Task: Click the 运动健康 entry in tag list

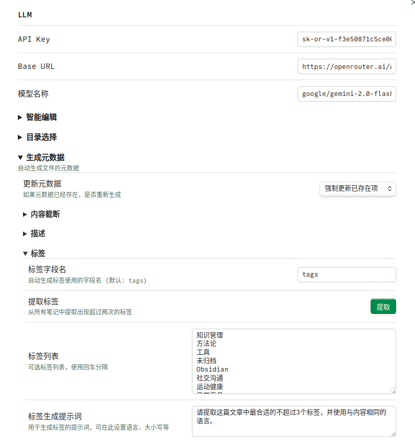Action: pos(210,386)
